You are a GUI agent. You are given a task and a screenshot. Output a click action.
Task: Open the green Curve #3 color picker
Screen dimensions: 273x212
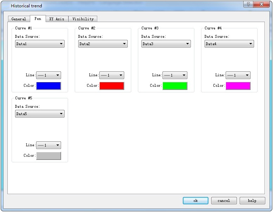tap(175, 86)
